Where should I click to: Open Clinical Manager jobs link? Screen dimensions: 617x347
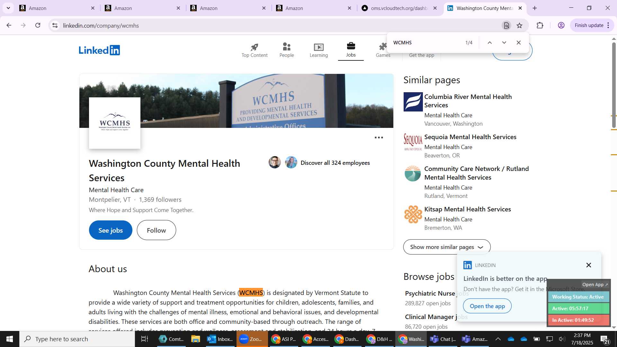pos(436,317)
